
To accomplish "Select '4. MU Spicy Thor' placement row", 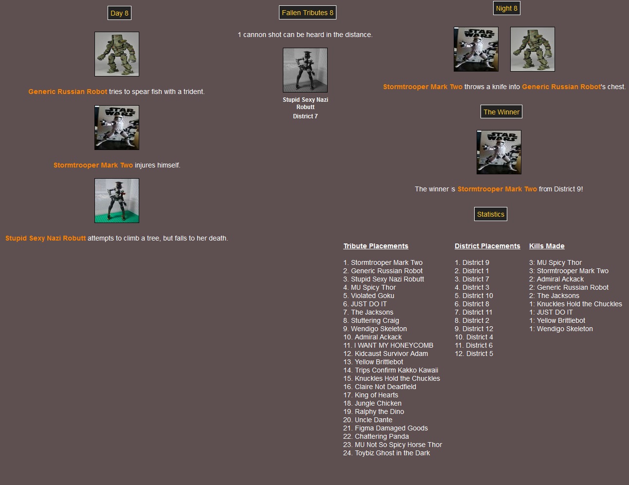I will (x=370, y=287).
